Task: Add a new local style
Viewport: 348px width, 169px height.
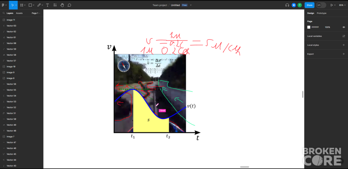Action: (x=343, y=45)
